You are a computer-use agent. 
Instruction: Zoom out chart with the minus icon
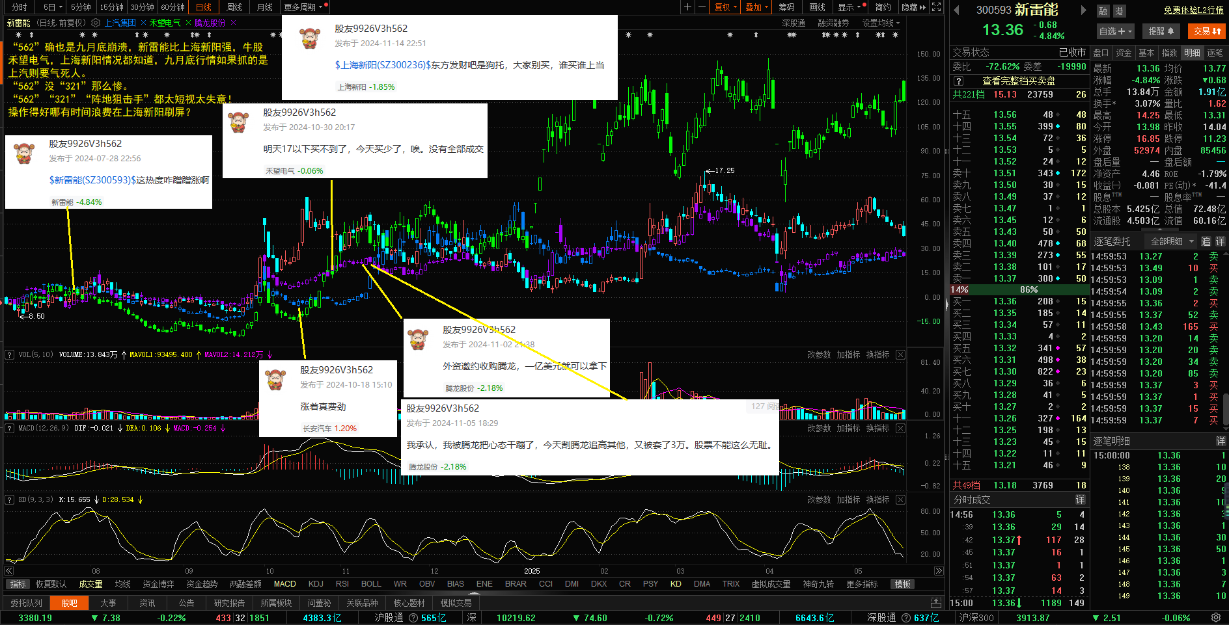(x=702, y=7)
